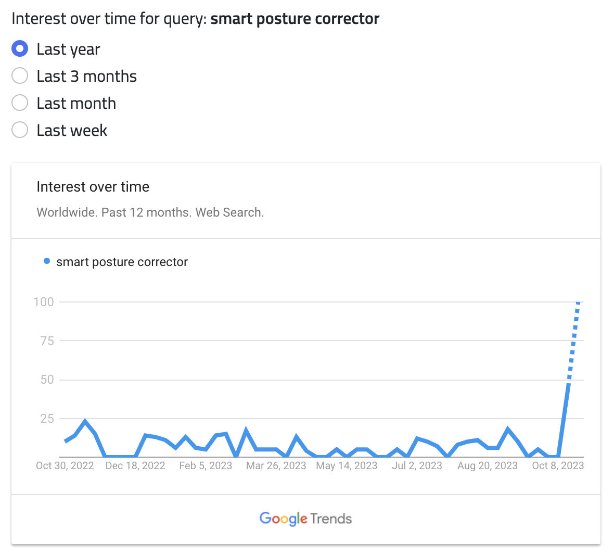Image resolution: width=614 pixels, height=554 pixels.
Task: Click the Feb 5, 2023 axis label
Action: (206, 465)
